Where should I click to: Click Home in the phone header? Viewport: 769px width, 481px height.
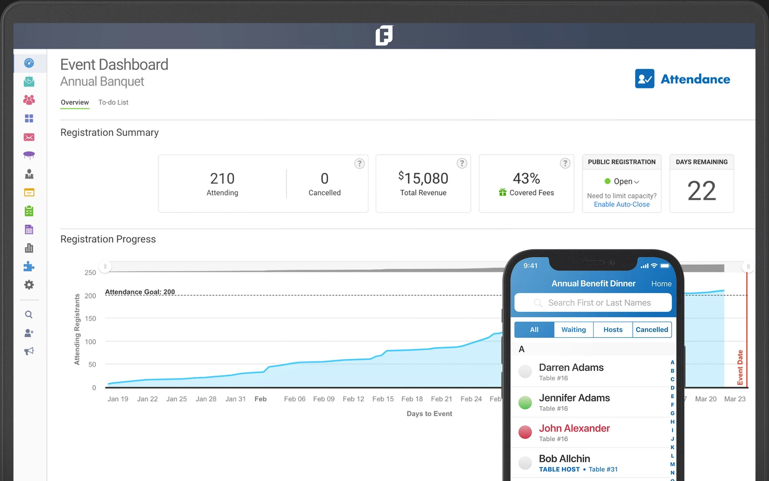(661, 283)
